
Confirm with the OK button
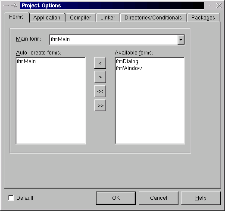click(x=116, y=198)
